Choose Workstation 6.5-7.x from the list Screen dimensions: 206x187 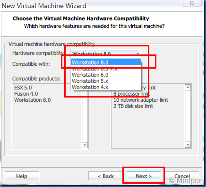[106, 69]
